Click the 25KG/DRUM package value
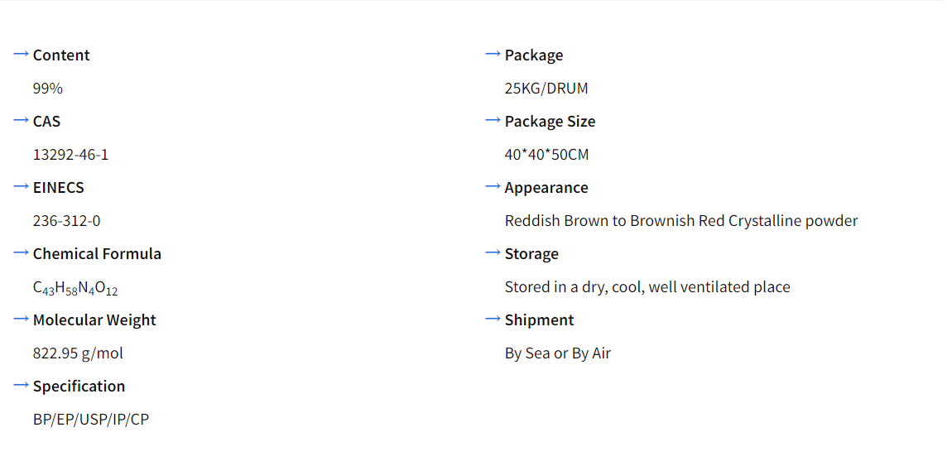947x466 pixels. pos(546,89)
